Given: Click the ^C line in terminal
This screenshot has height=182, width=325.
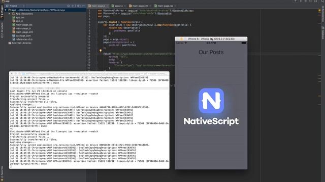Looking at the screenshot, I should [11, 129].
